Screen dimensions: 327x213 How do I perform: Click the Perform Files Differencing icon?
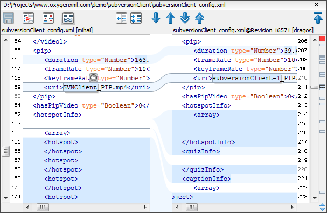click(28, 18)
